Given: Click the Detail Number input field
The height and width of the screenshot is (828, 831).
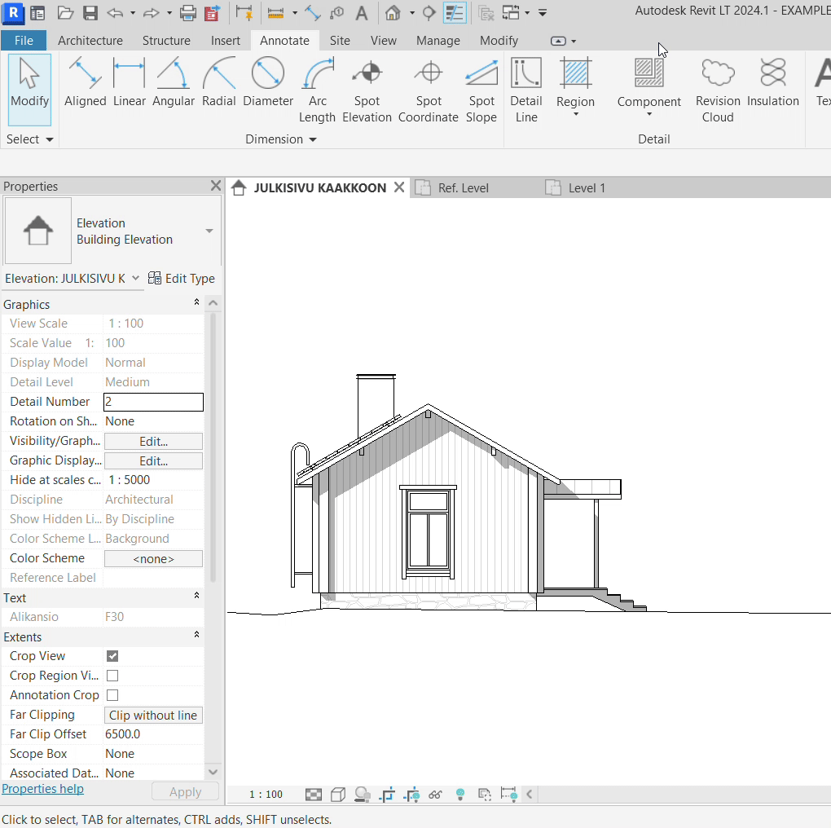Looking at the screenshot, I should click(153, 402).
